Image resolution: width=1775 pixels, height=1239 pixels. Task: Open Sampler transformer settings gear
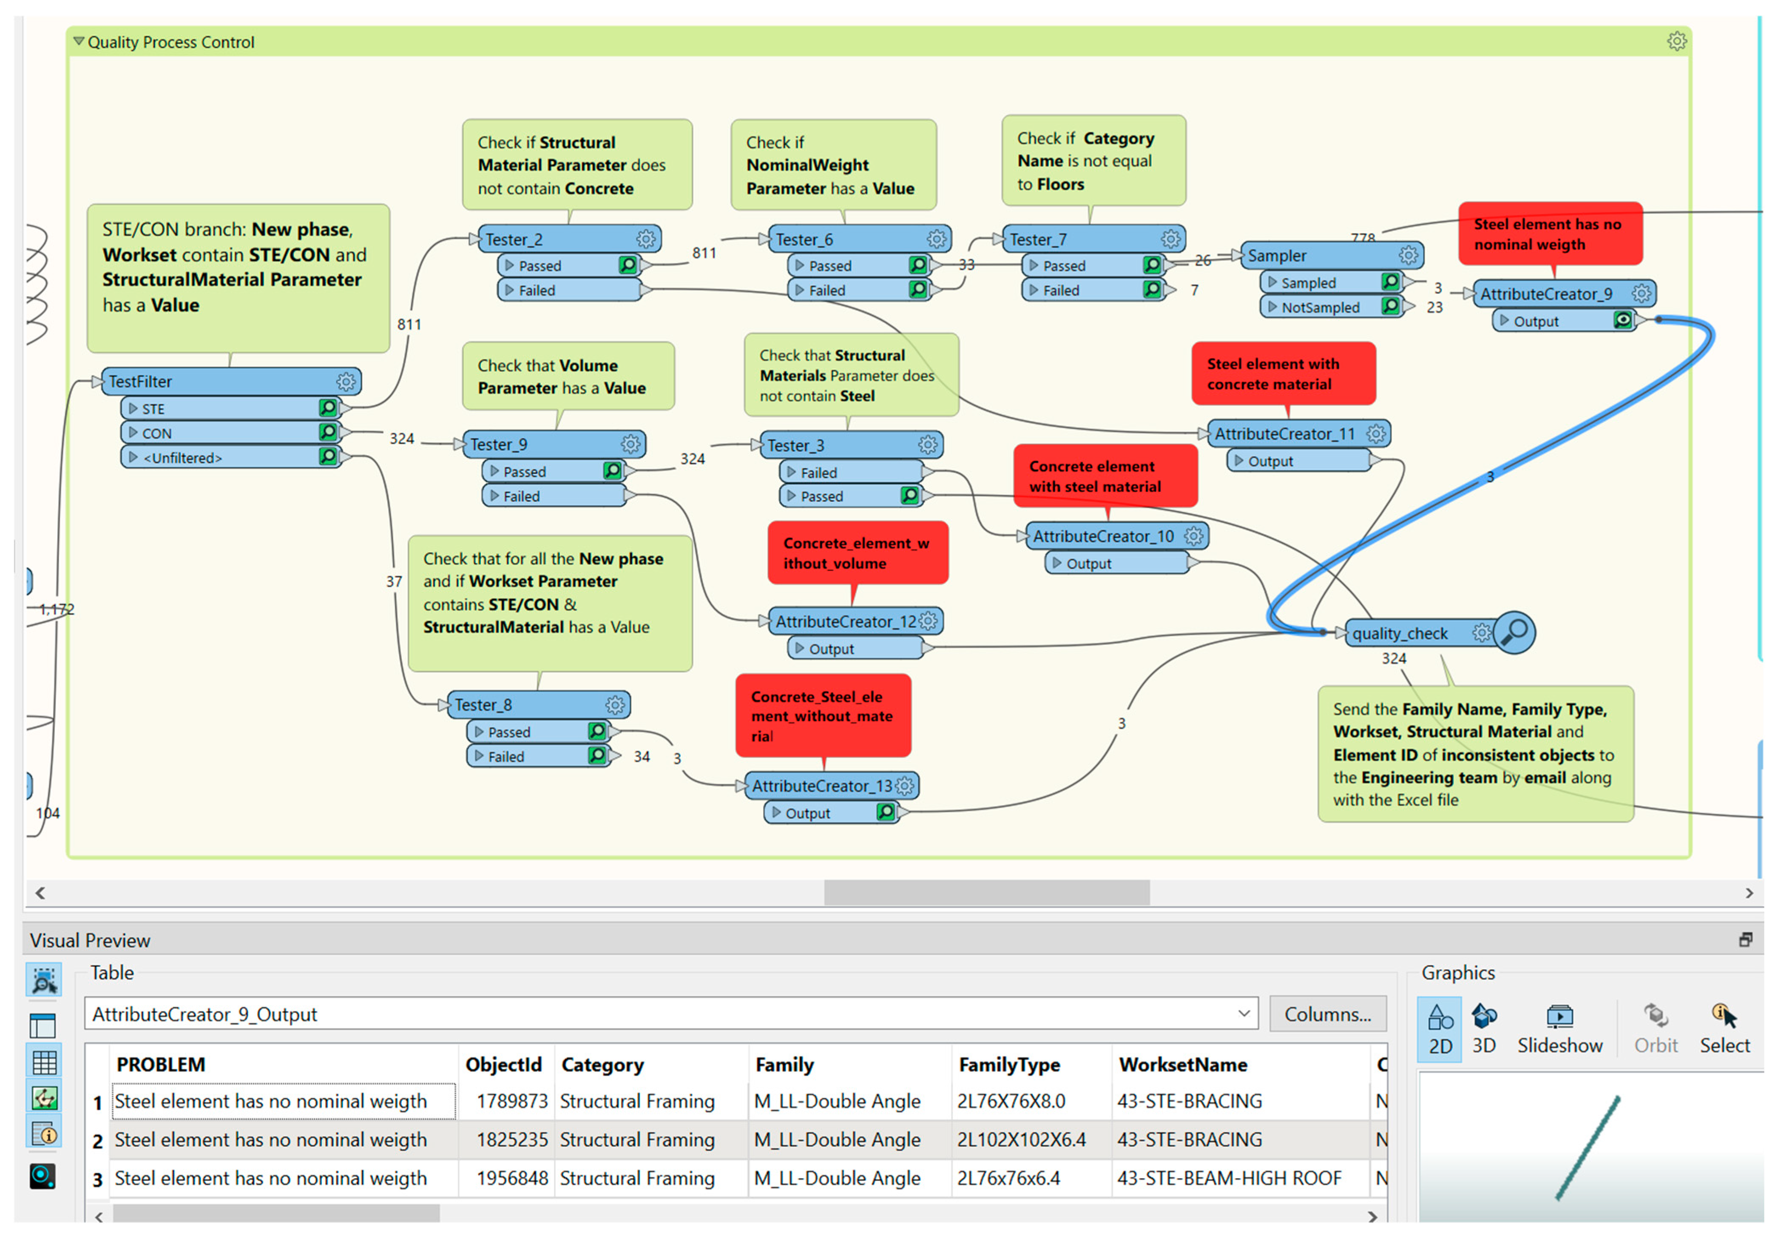tap(1408, 255)
